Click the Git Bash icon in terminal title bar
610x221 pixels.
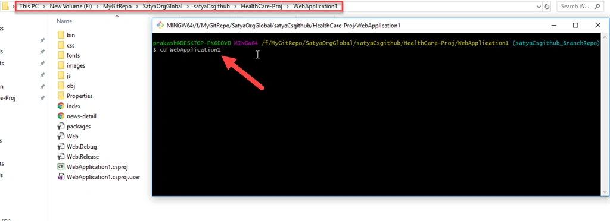[160, 25]
